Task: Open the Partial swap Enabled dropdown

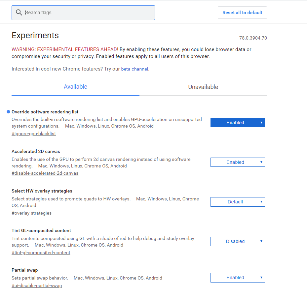Action: pos(238,278)
